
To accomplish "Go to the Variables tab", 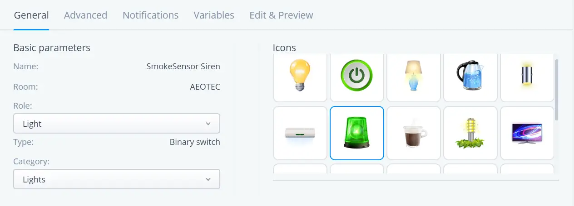I will [214, 15].
